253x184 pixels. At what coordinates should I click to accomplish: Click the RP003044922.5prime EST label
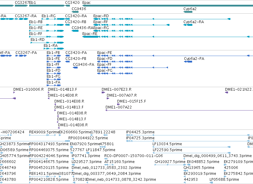(88, 138)
